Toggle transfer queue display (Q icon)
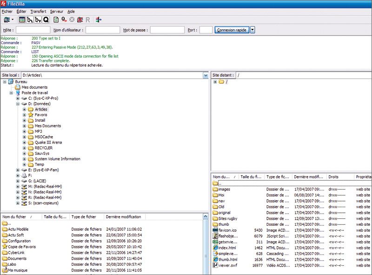This screenshot has width=372, height=275. pyautogui.click(x=46, y=20)
